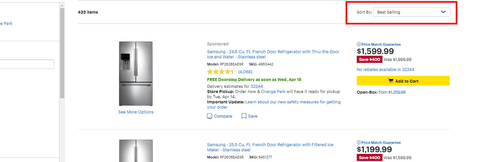Click the Sort By dropdown chevron arrow

[x=443, y=12]
